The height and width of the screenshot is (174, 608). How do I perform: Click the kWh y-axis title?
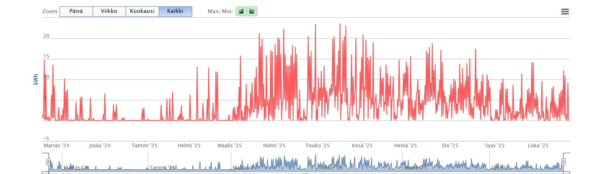point(35,80)
